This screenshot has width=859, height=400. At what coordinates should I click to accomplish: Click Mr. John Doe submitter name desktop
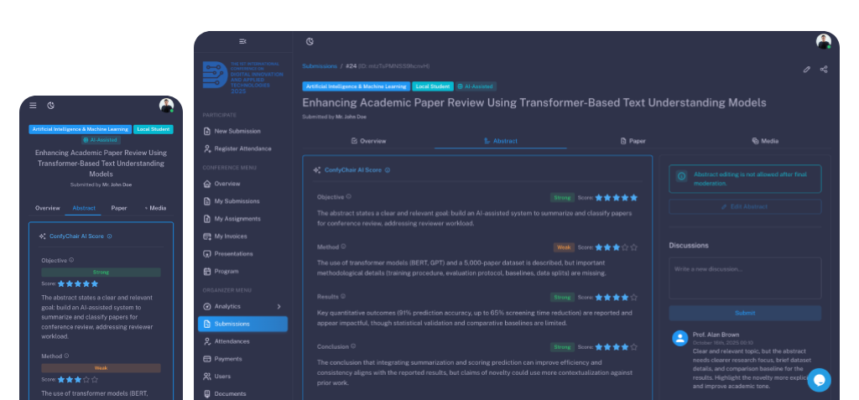coord(351,117)
